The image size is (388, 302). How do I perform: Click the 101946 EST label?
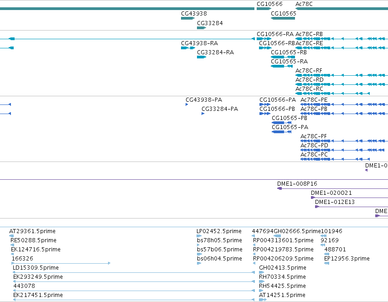tap(331, 231)
